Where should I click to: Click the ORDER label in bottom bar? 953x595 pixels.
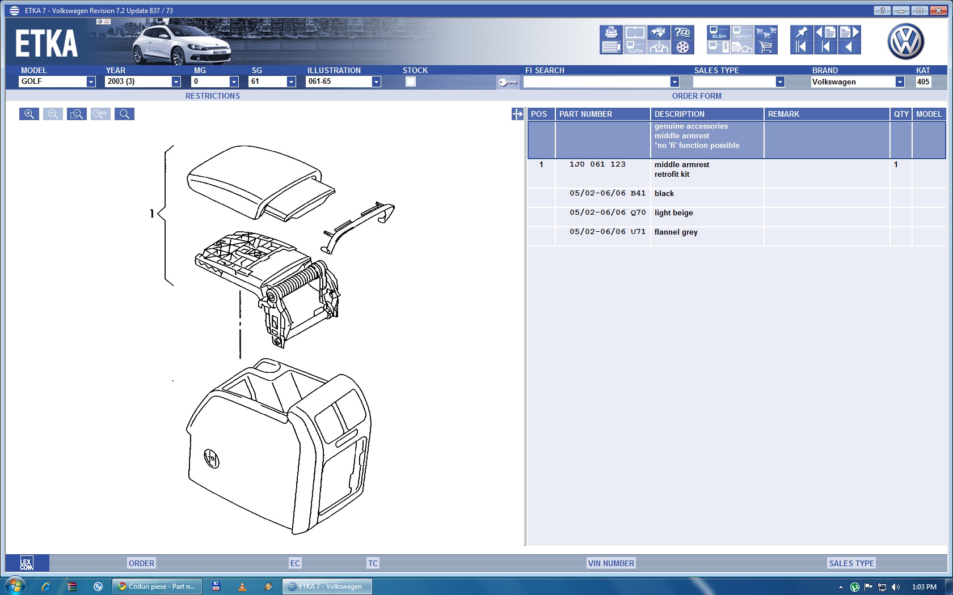[x=141, y=563]
